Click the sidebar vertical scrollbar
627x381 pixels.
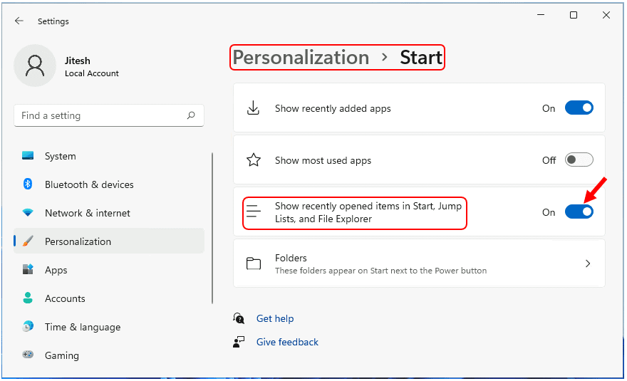pos(212,228)
